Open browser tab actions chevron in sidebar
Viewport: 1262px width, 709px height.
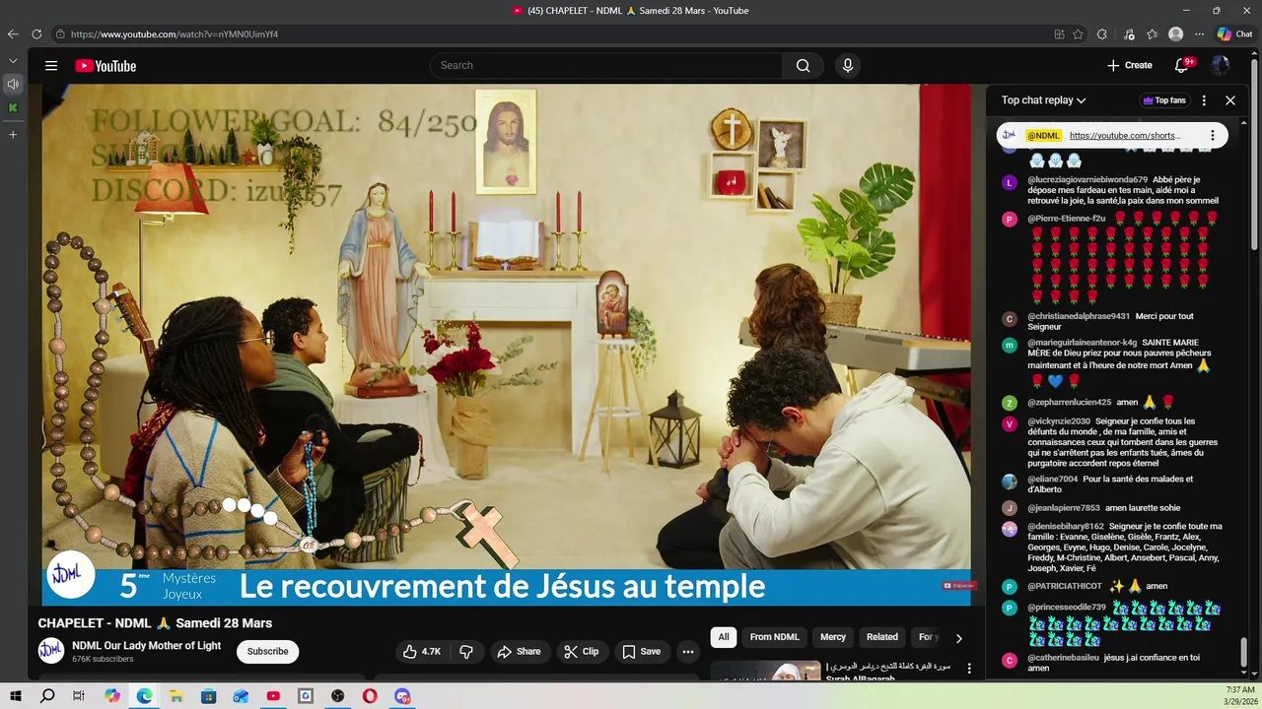click(13, 61)
